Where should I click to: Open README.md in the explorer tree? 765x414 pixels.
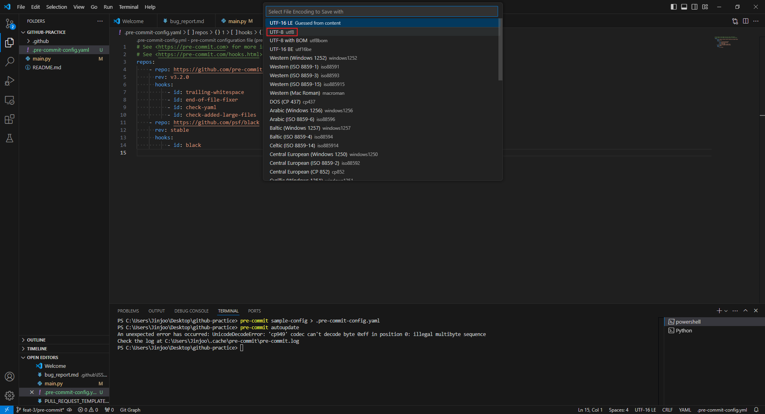[64, 67]
